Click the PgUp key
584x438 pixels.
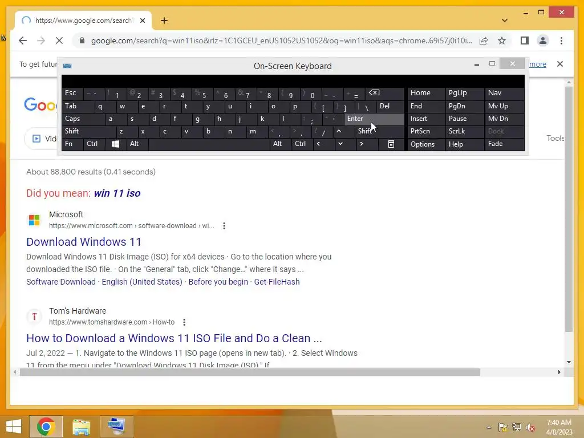click(x=464, y=93)
